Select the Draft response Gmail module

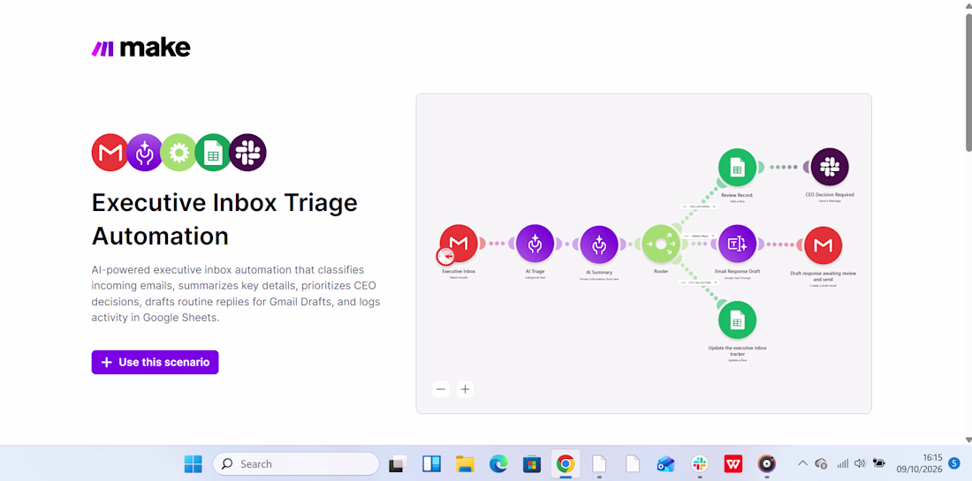coord(824,245)
